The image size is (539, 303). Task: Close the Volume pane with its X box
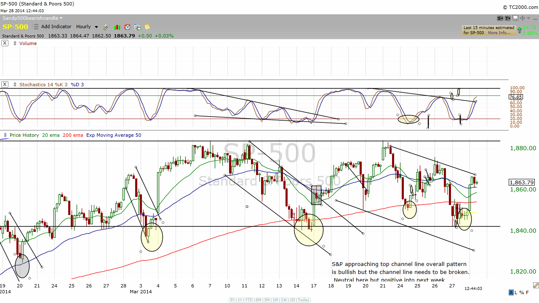click(x=5, y=43)
